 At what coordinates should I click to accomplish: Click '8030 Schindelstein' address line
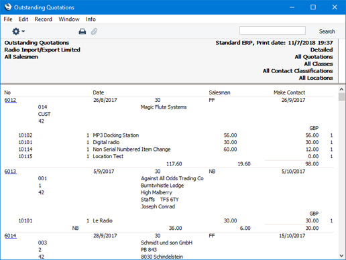[x=162, y=257]
